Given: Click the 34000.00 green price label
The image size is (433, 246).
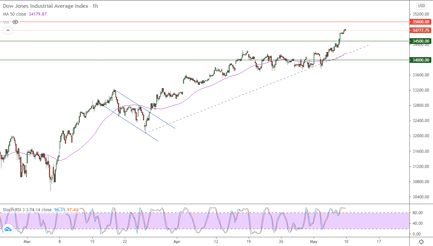Looking at the screenshot, I should point(420,60).
